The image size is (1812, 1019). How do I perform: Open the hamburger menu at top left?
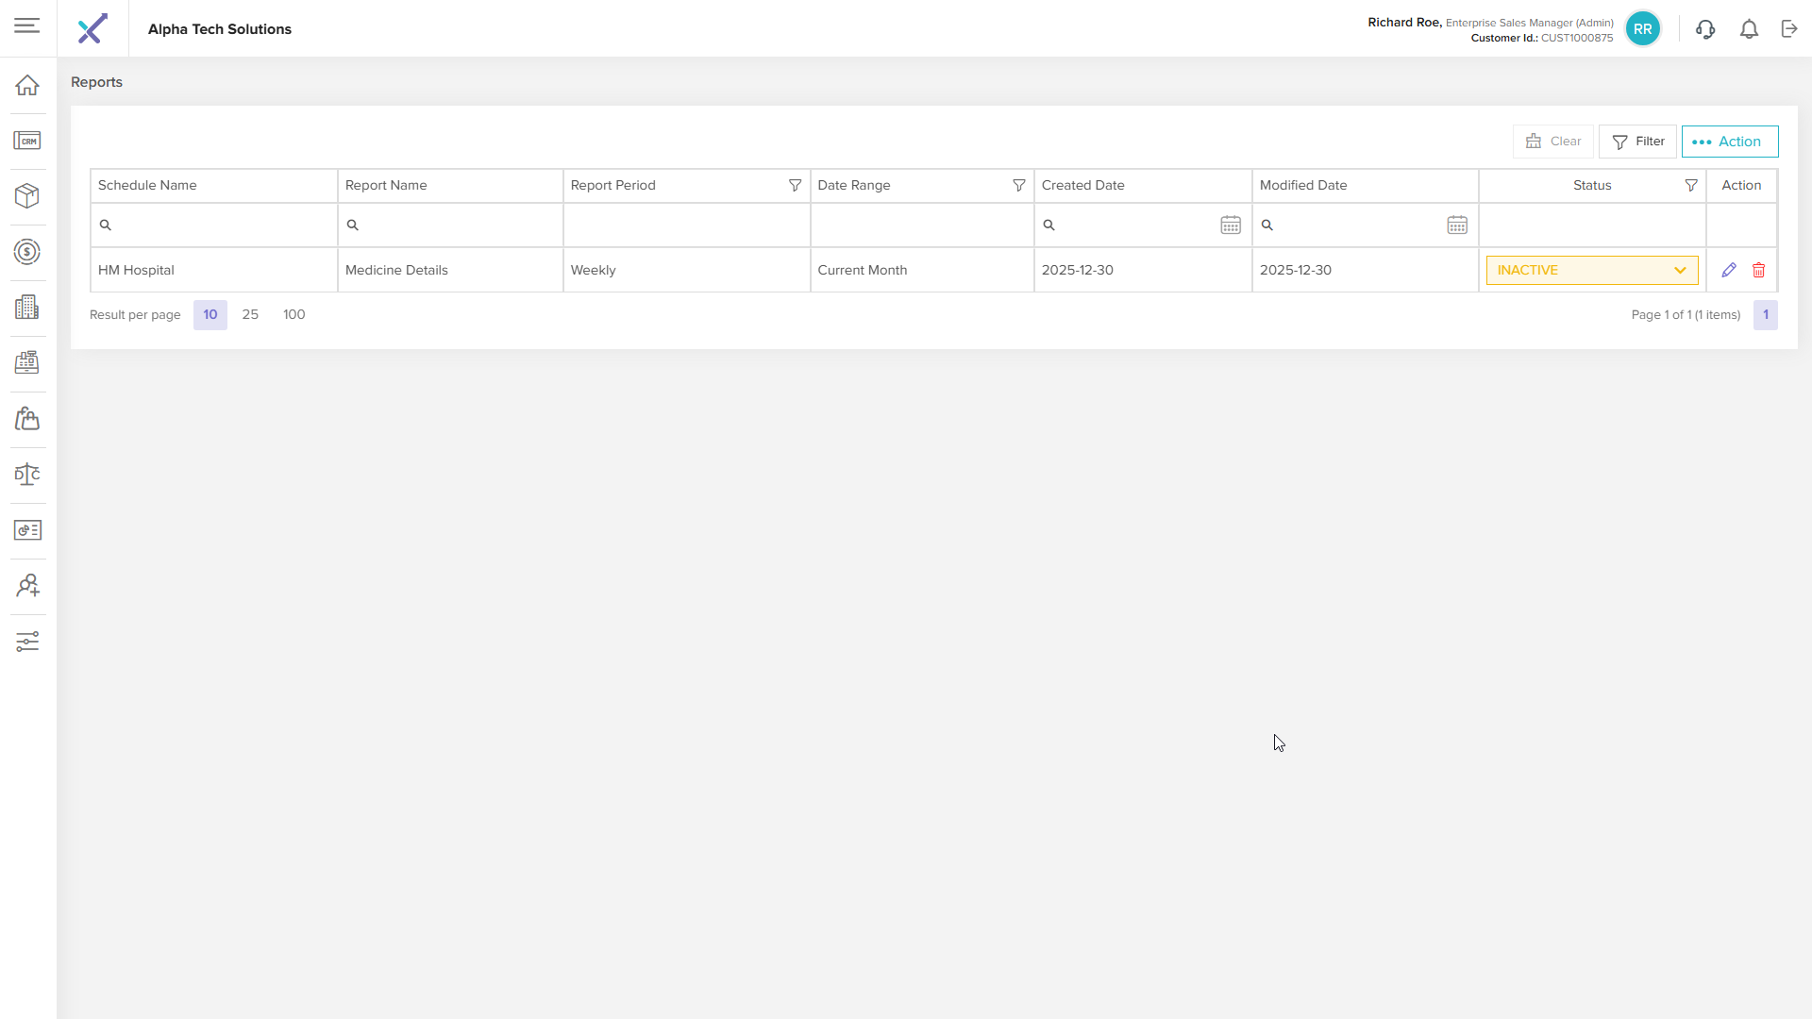[x=27, y=25]
